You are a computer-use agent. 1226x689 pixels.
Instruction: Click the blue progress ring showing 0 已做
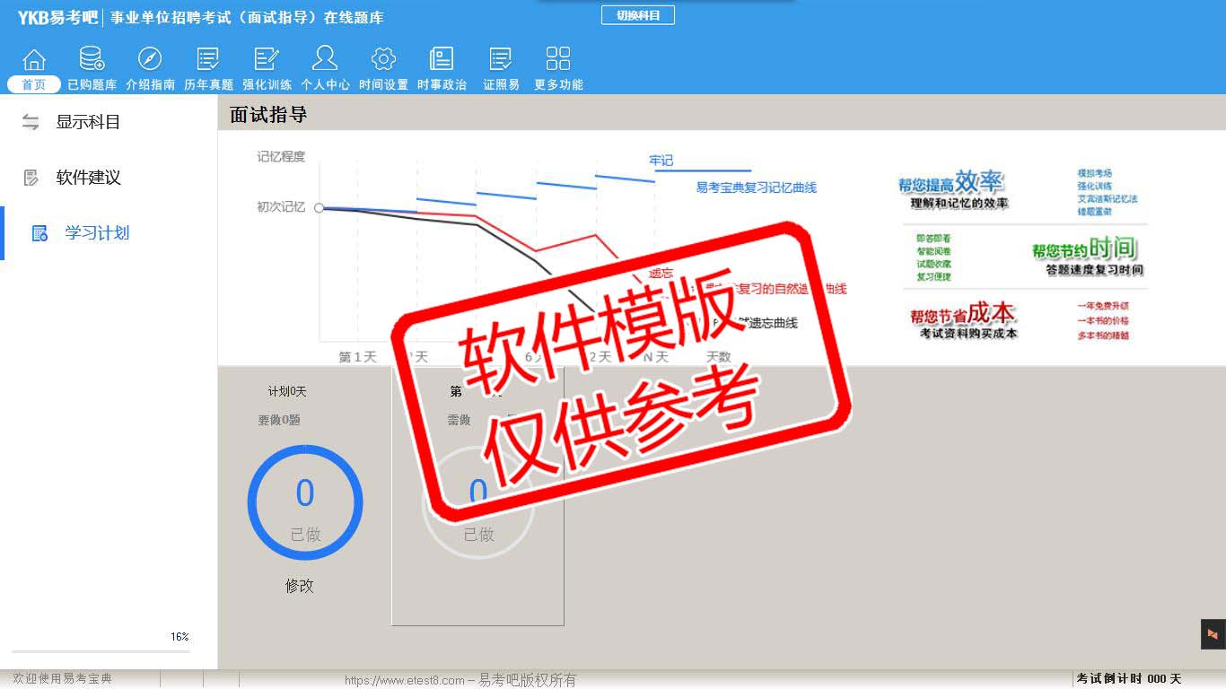pos(305,502)
